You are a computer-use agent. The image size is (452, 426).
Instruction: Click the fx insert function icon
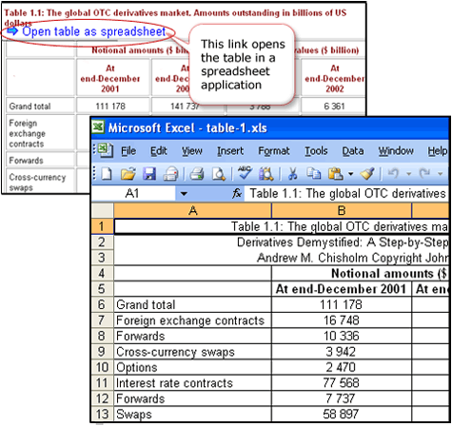(x=237, y=193)
